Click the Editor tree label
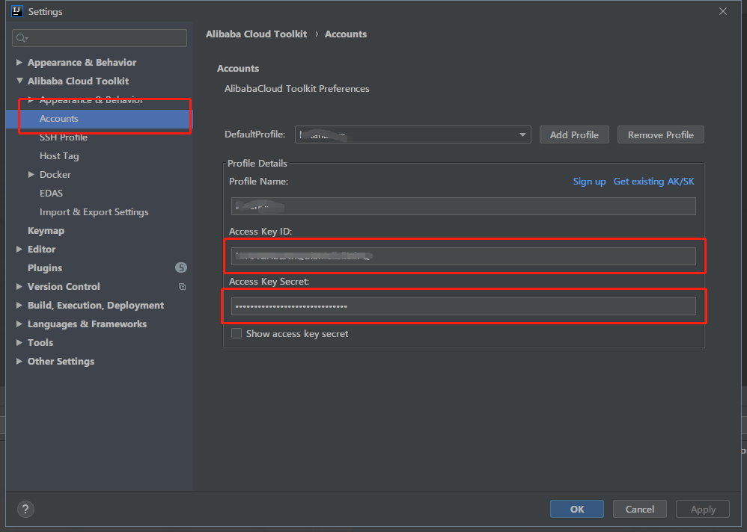Screen dimensions: 747x532 point(41,249)
